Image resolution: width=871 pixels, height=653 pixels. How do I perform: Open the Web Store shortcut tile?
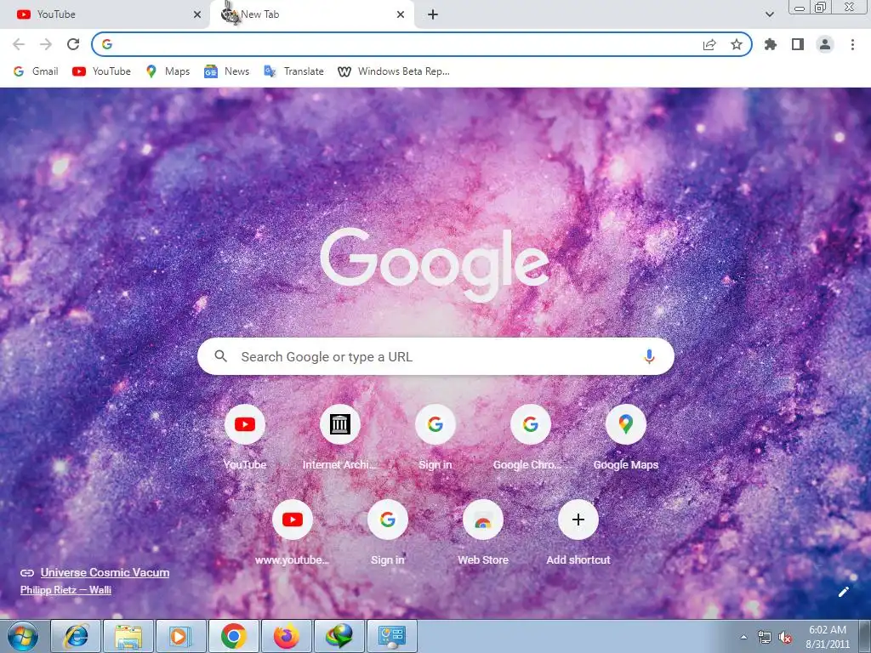[x=483, y=533]
